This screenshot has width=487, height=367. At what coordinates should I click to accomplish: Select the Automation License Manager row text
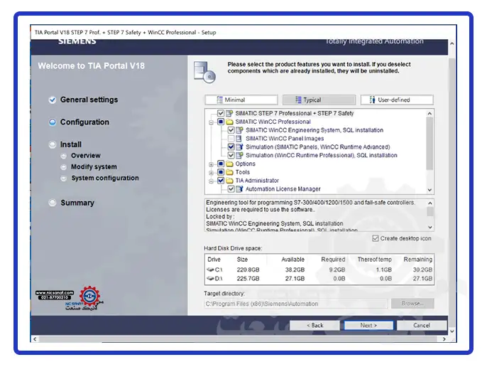[283, 189]
